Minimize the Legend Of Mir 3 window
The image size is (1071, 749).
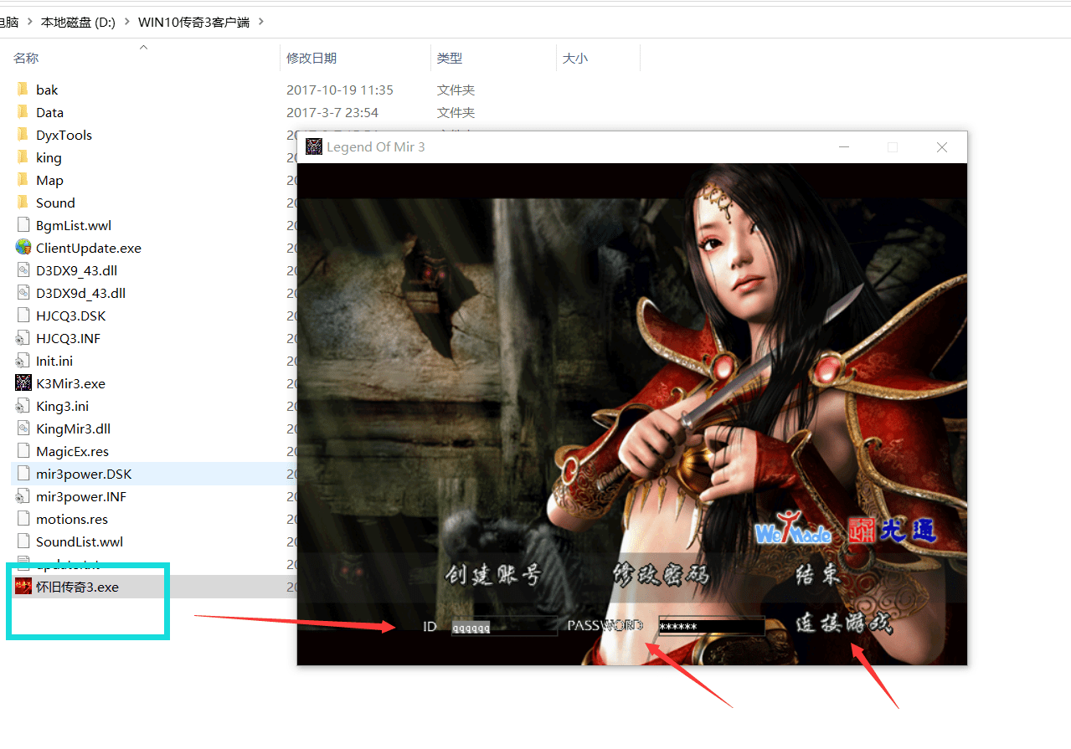pyautogui.click(x=843, y=146)
